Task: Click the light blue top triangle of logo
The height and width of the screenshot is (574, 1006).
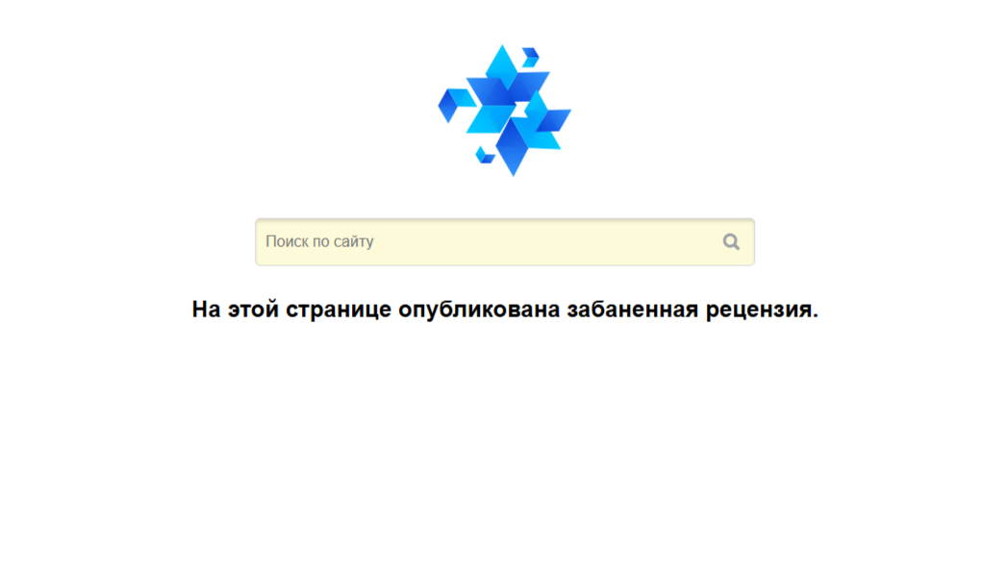Action: [x=502, y=64]
